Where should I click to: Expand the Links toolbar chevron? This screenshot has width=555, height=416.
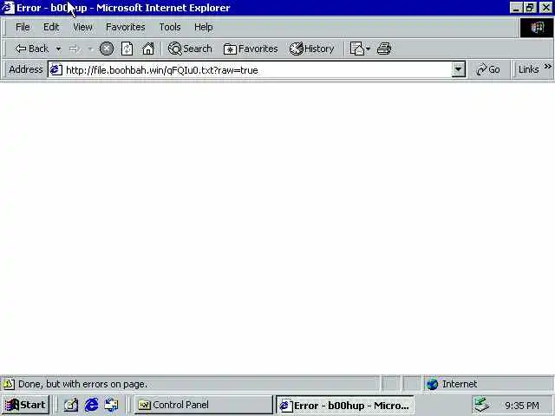coord(548,67)
